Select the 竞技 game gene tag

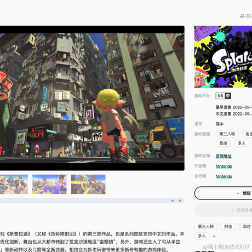coord(223,144)
